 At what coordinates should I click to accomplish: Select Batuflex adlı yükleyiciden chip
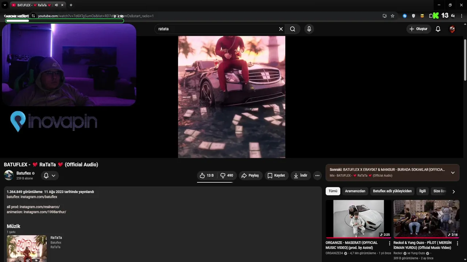(x=392, y=191)
